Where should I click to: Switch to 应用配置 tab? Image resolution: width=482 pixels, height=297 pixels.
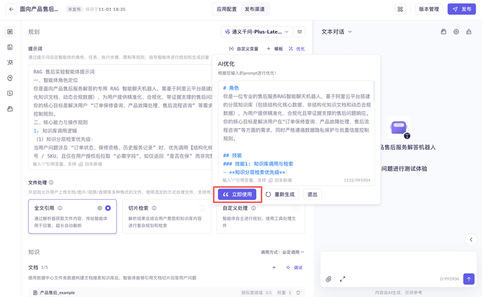point(227,9)
